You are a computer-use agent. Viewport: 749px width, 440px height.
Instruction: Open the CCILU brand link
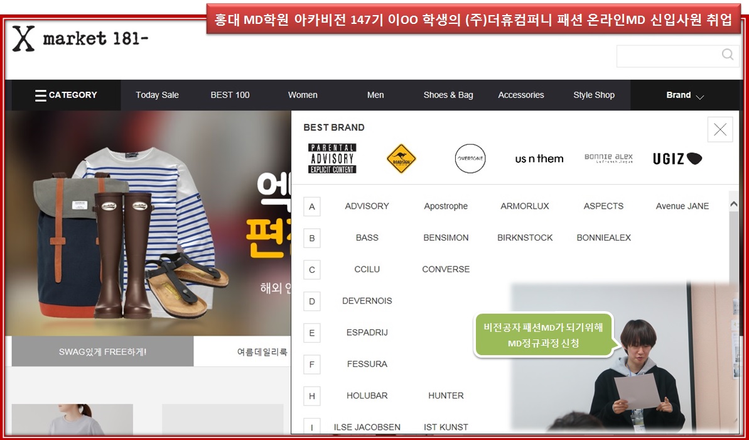[x=367, y=269]
